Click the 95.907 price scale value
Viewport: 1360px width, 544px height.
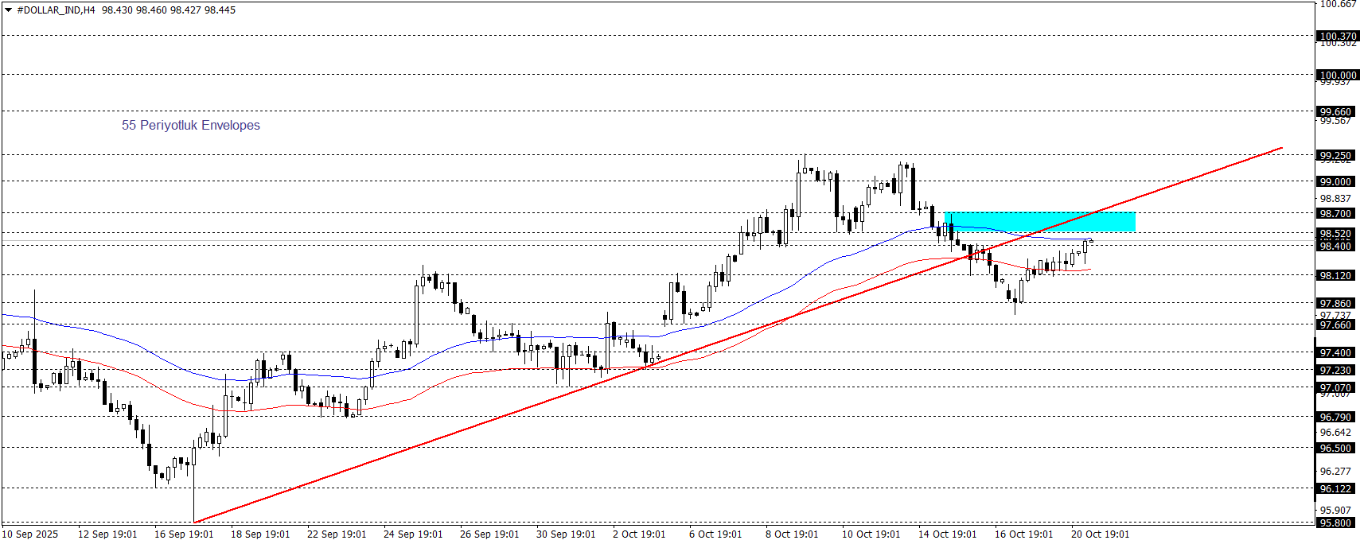[x=1335, y=511]
